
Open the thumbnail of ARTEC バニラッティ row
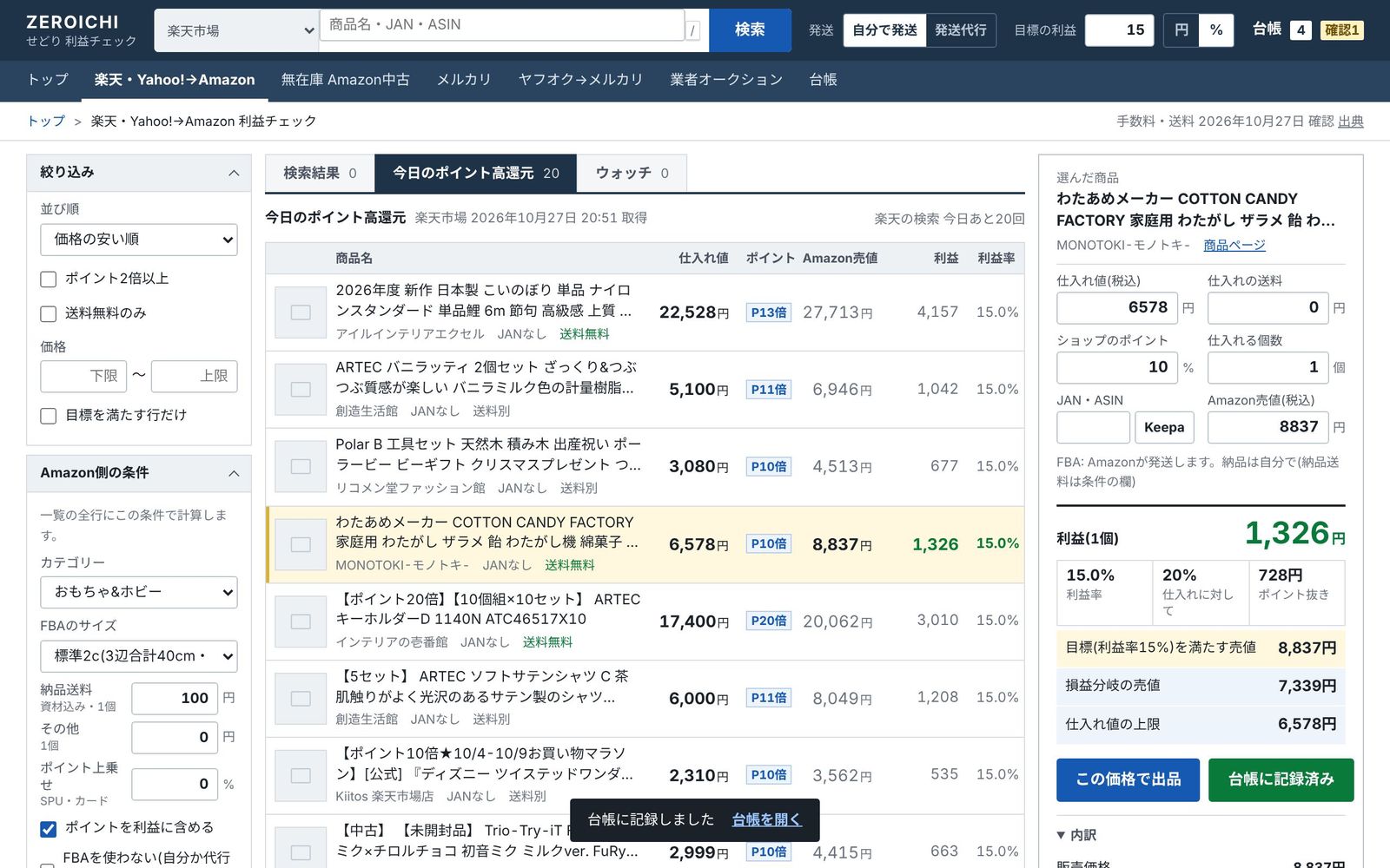pyautogui.click(x=301, y=390)
